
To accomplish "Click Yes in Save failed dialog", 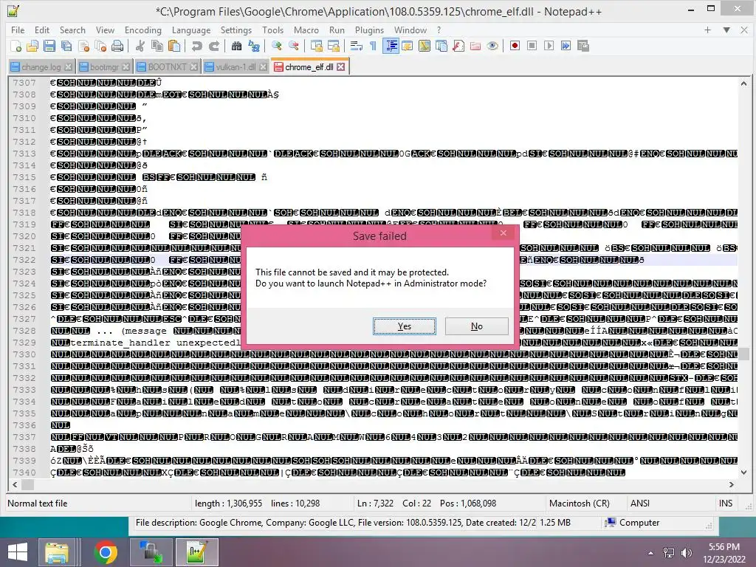I will coord(404,326).
